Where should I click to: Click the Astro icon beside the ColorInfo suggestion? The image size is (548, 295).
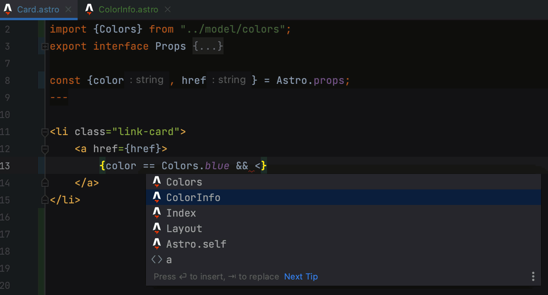point(157,197)
